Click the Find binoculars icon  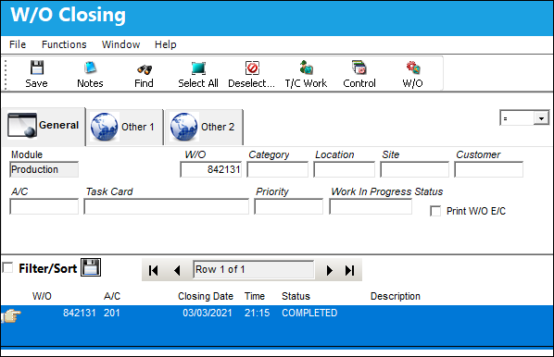point(145,68)
